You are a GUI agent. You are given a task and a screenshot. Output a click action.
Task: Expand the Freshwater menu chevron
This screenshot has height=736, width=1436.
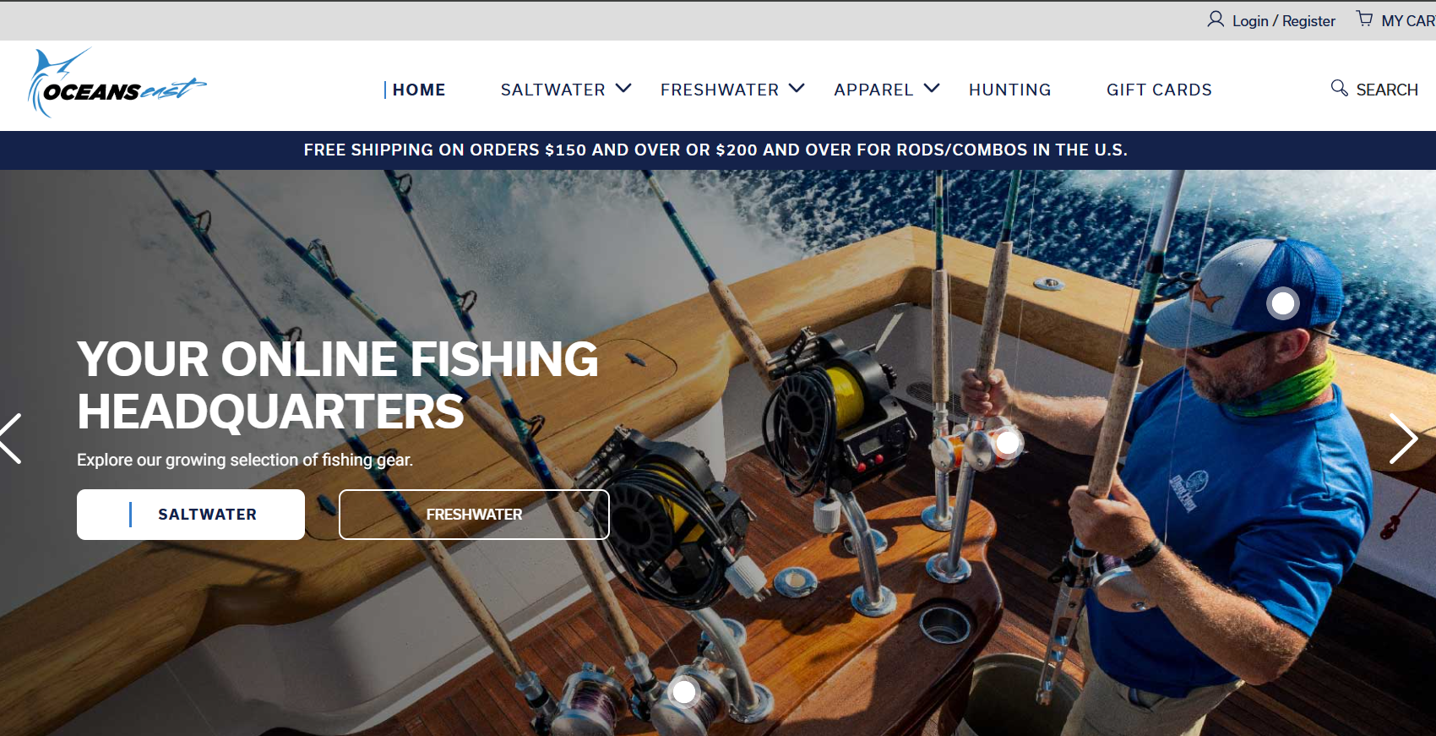[x=797, y=88]
